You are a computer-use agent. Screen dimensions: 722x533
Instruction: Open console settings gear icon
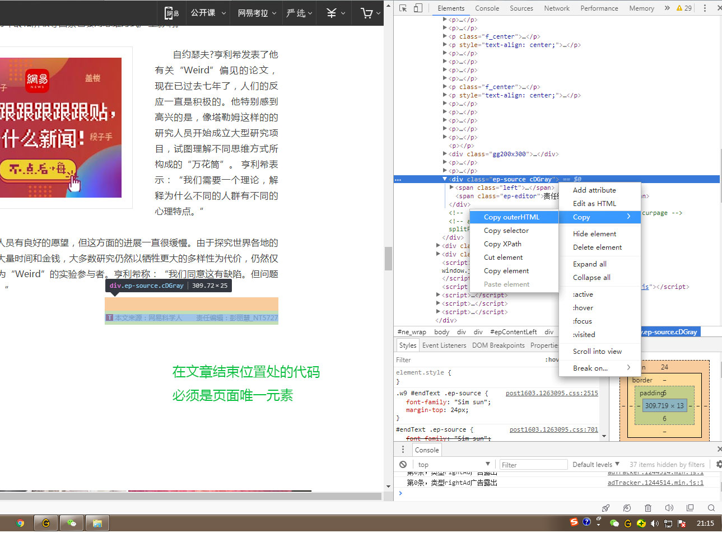(719, 464)
